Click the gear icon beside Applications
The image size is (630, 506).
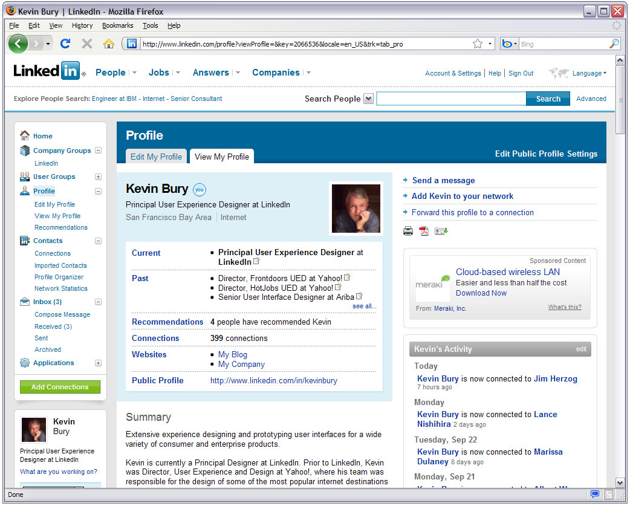coord(25,363)
